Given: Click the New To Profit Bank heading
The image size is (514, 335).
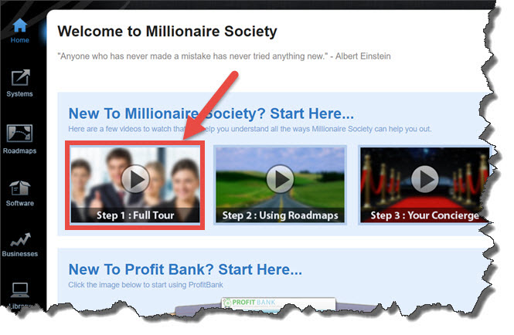Looking at the screenshot, I should (186, 269).
